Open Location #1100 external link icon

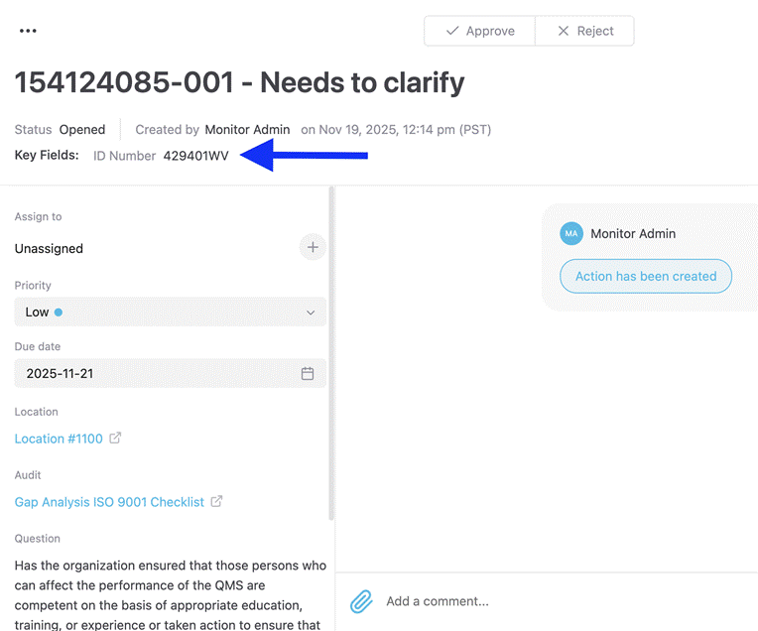coord(115,439)
